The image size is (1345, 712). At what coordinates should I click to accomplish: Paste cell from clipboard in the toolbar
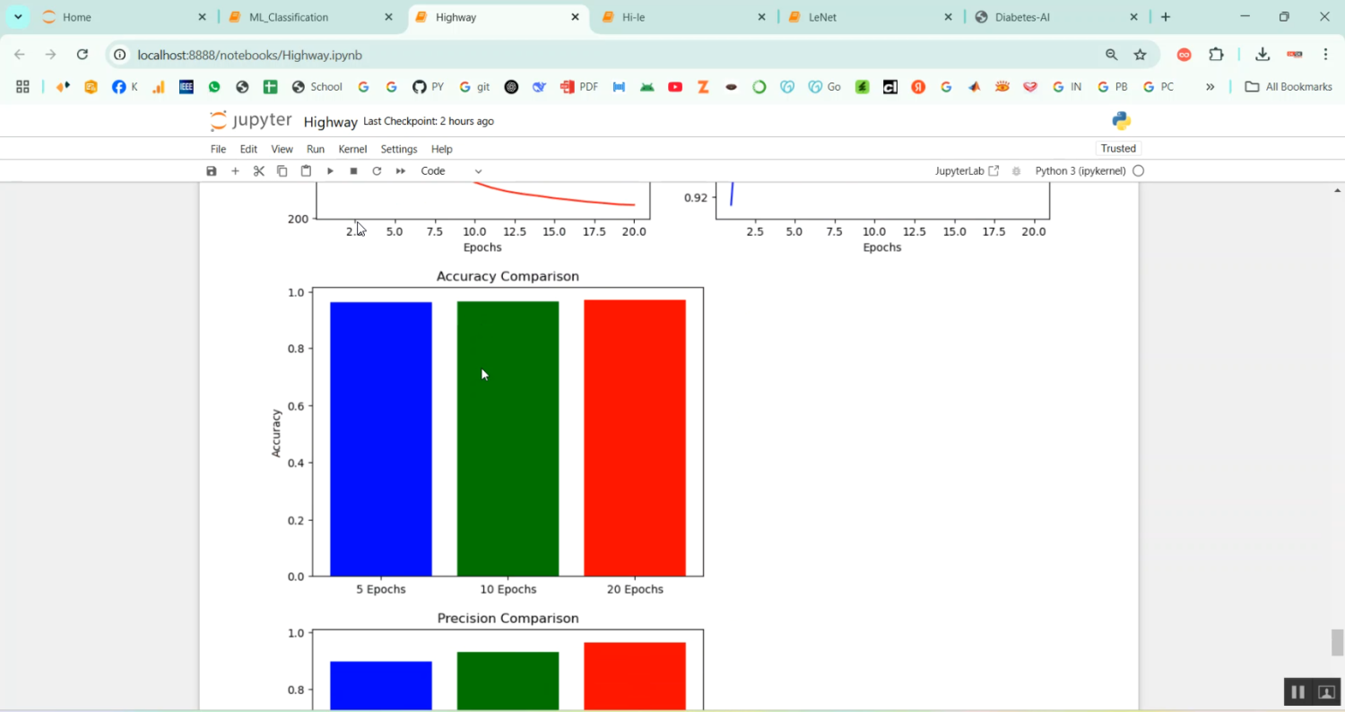pyautogui.click(x=306, y=171)
